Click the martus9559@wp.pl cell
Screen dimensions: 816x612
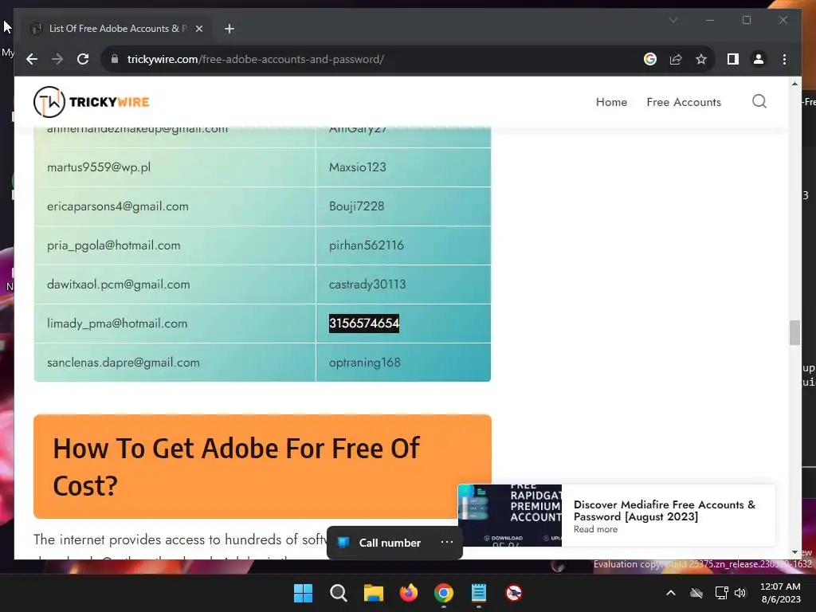(175, 167)
